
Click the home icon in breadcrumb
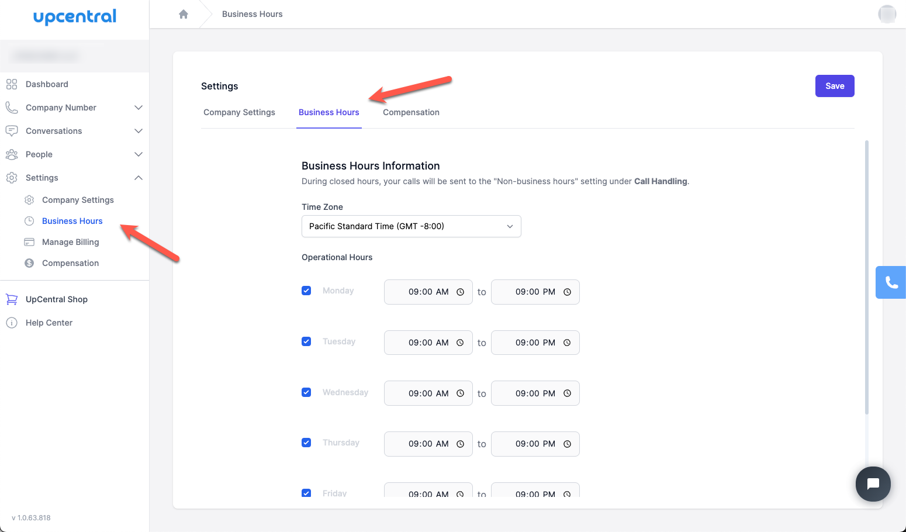coord(184,14)
